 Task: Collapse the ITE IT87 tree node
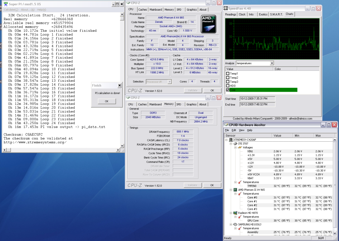(231, 144)
